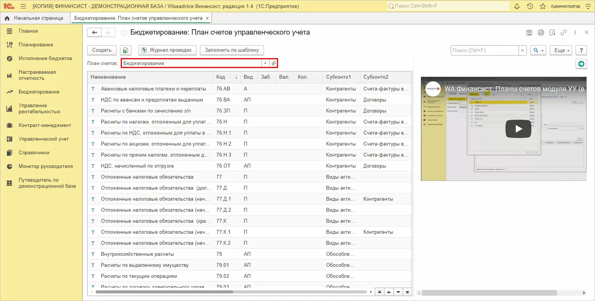The width and height of the screenshot is (595, 301).
Task: Click the Заполнить по шаблону button
Action: pyautogui.click(x=232, y=50)
